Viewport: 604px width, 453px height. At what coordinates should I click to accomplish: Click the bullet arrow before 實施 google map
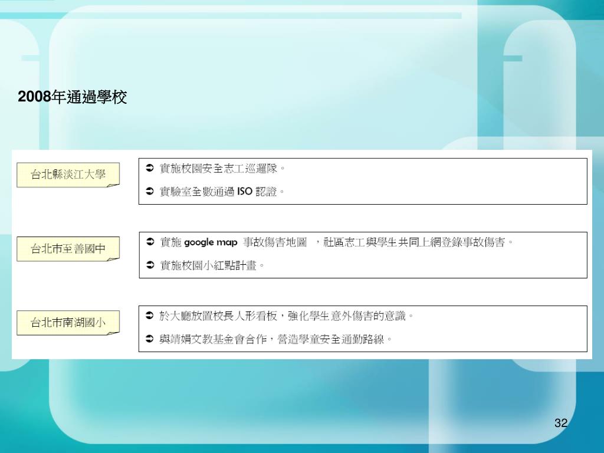pos(150,242)
